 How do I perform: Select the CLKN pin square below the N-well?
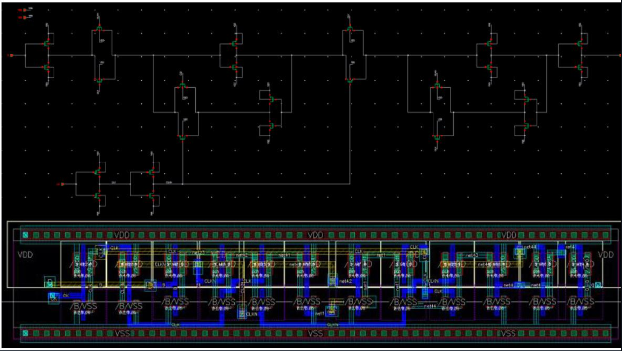[242, 313]
